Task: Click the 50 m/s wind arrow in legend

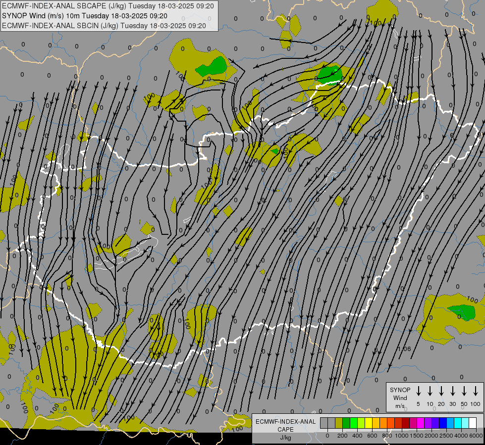Action: tap(464, 391)
